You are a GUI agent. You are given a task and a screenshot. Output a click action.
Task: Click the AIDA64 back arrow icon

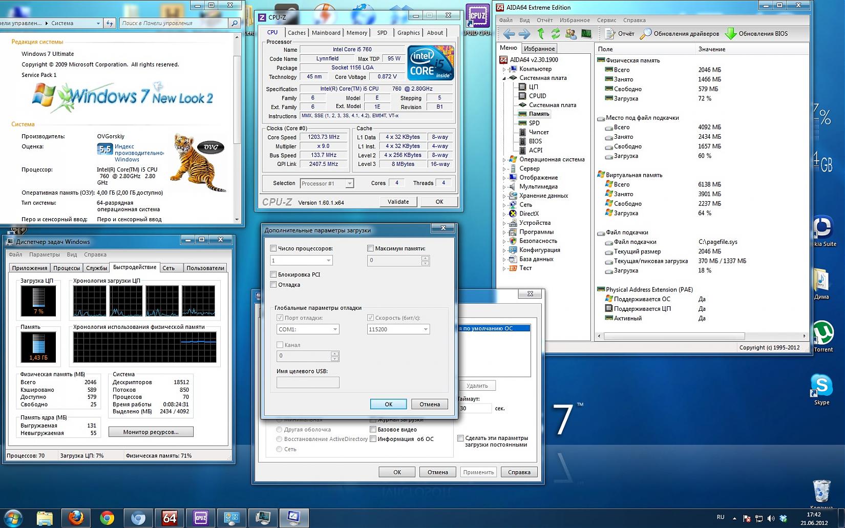click(509, 34)
